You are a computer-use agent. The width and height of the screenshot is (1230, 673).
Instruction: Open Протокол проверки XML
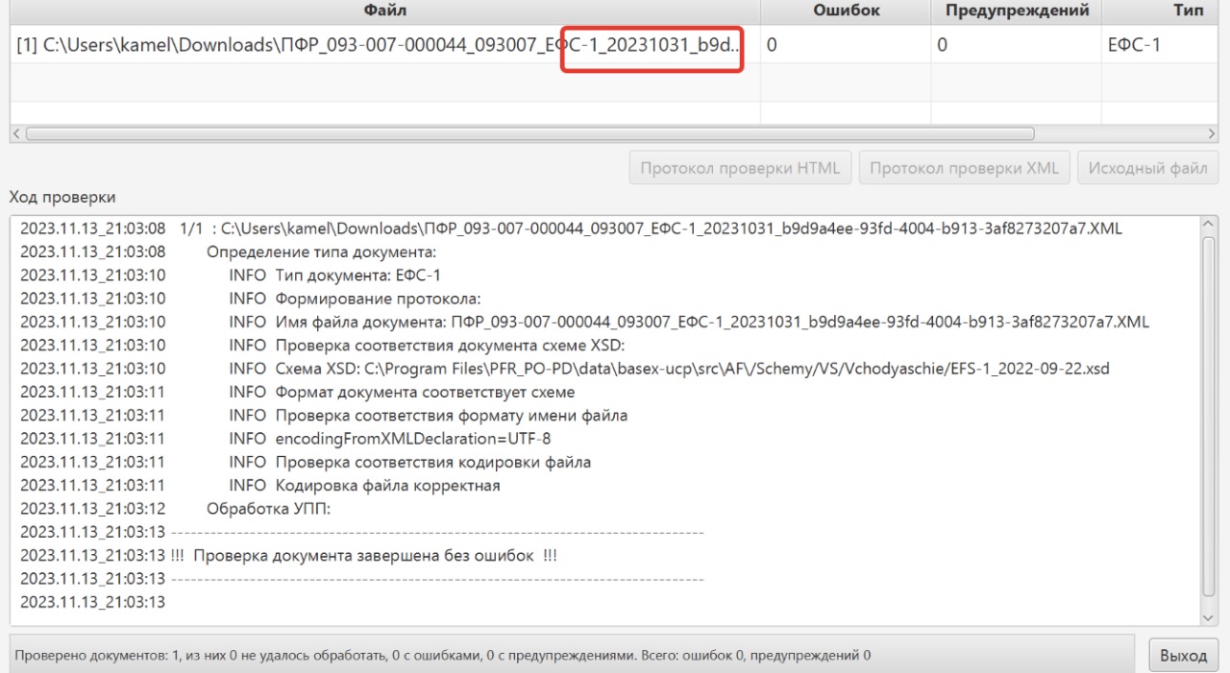pos(964,168)
